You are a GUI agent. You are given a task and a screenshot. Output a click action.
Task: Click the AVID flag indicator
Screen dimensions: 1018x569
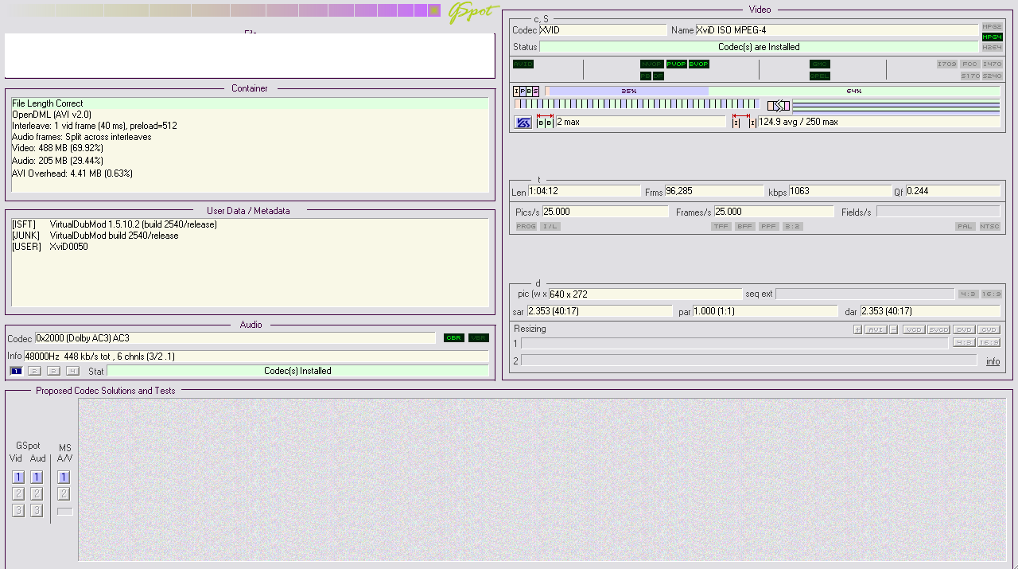coord(523,64)
